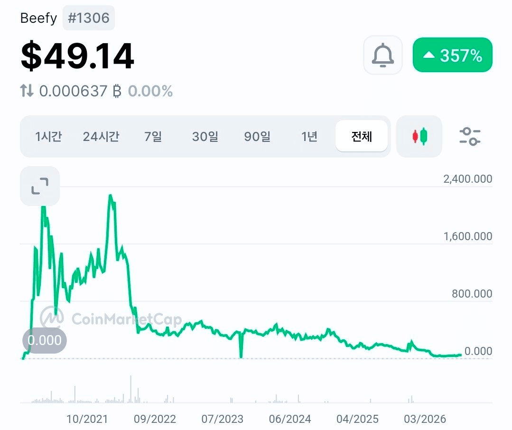The width and height of the screenshot is (512, 430).
Task: Switch to candlestick chart view
Action: 419,136
